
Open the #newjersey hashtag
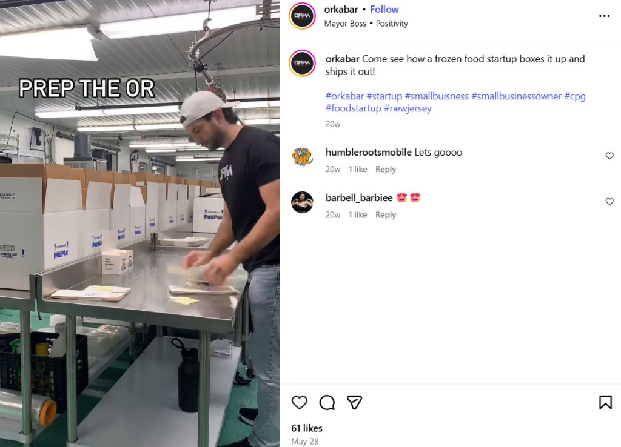click(408, 108)
